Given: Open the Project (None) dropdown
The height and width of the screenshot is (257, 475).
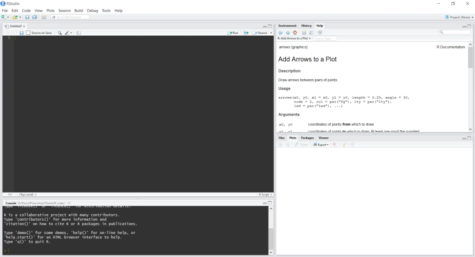Looking at the screenshot, I should click(459, 17).
